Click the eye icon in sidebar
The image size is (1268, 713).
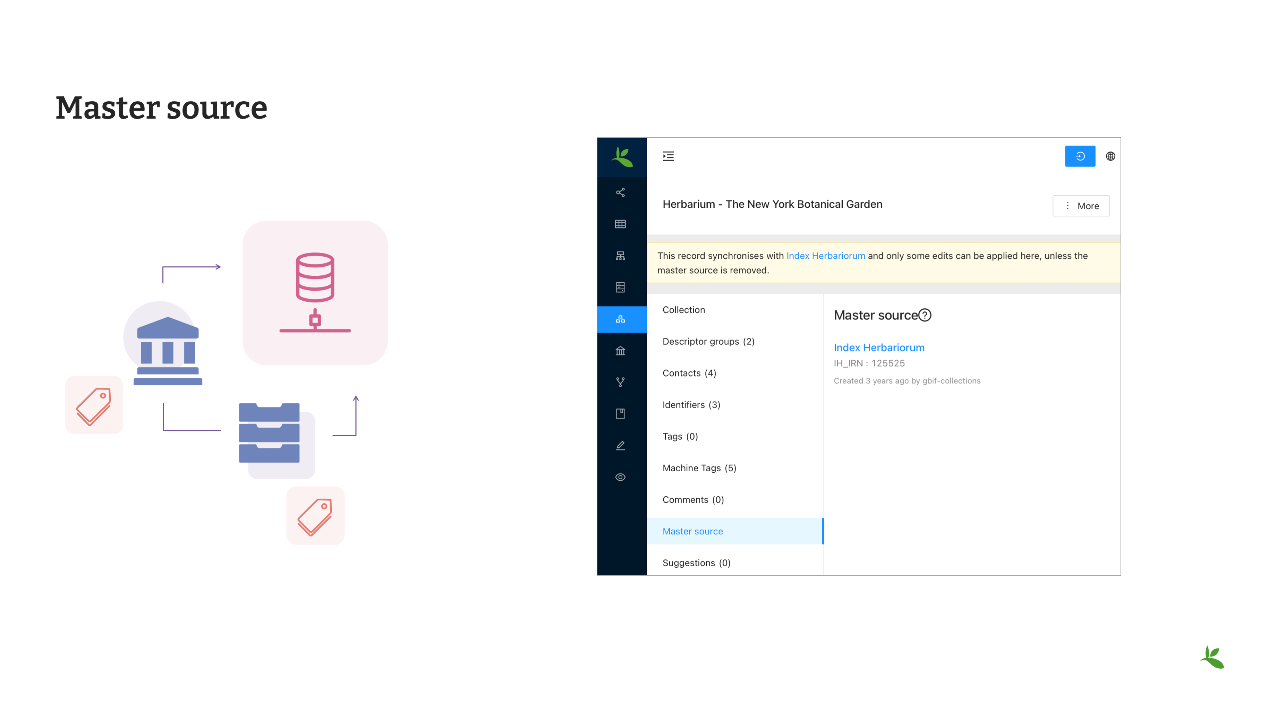[620, 477]
